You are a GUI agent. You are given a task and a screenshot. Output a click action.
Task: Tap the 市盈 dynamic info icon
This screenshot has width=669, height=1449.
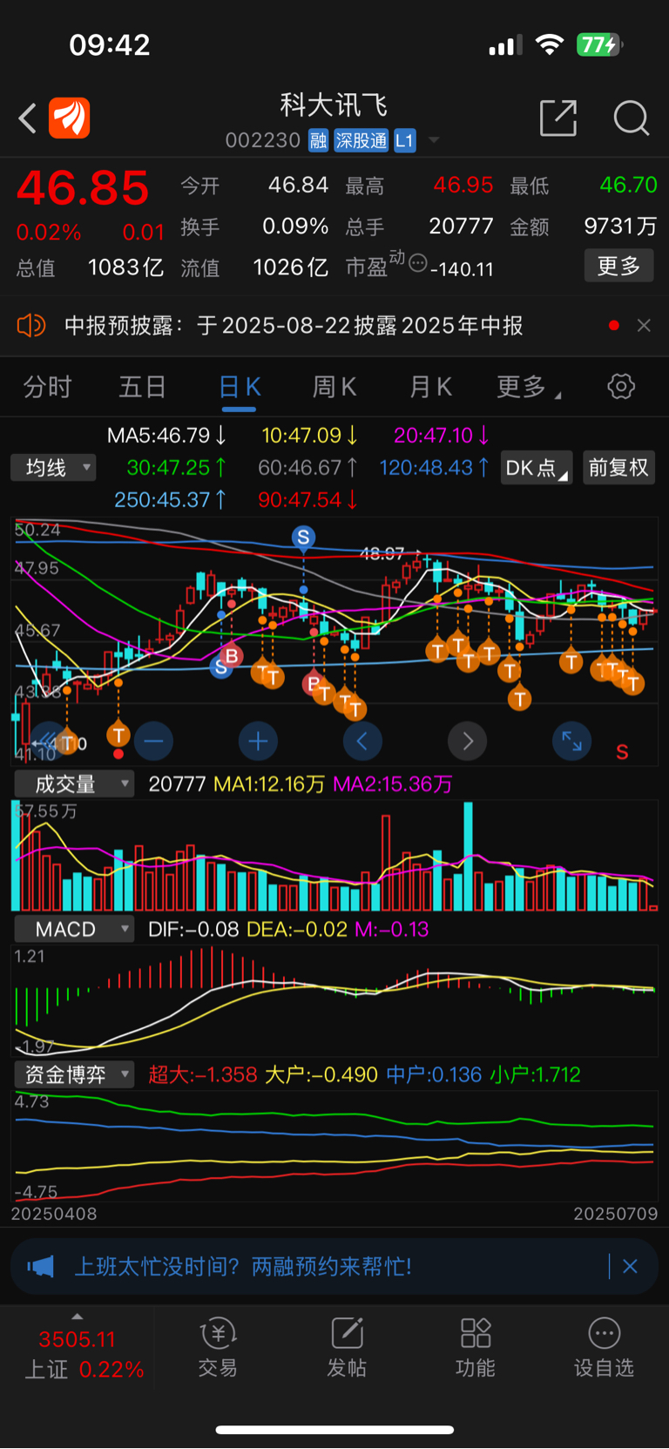pos(418,262)
